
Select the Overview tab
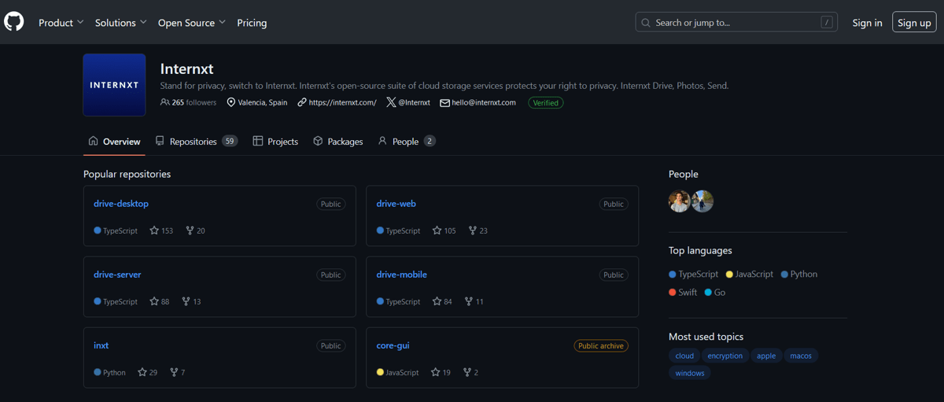click(114, 142)
